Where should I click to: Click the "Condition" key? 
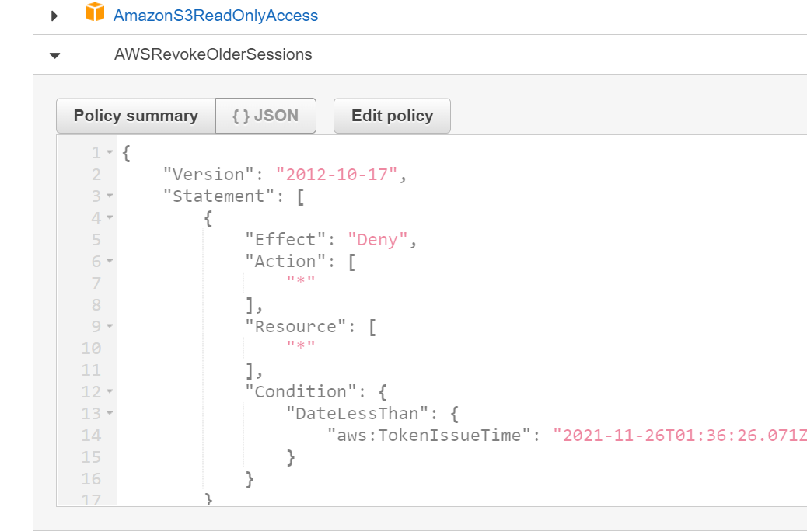pos(301,392)
